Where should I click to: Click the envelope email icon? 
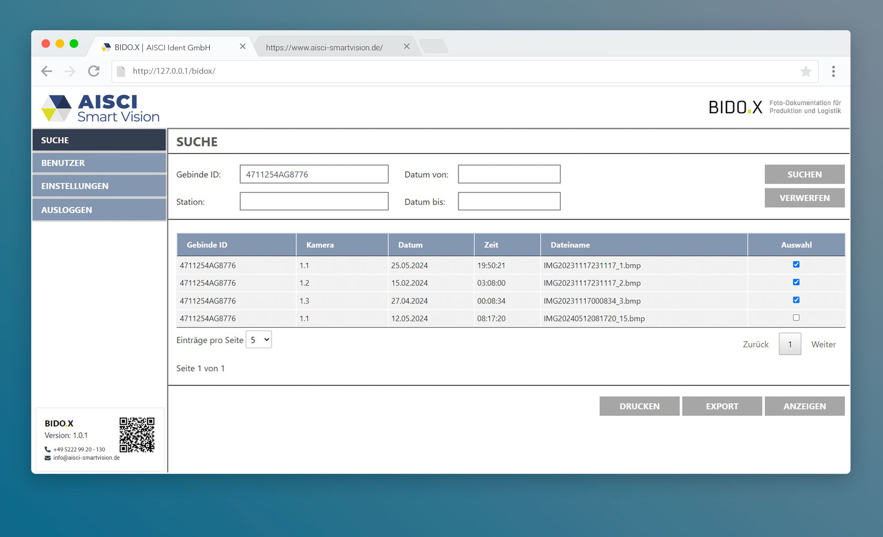(x=48, y=458)
